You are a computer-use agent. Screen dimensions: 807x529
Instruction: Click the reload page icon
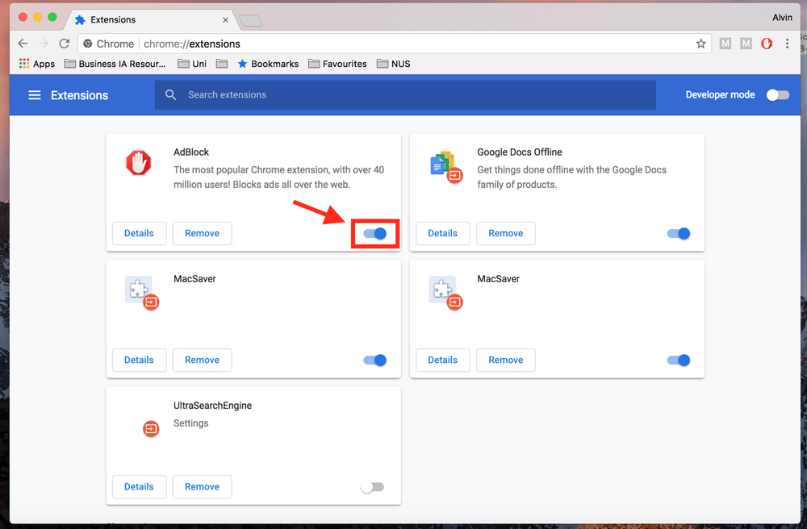(64, 44)
